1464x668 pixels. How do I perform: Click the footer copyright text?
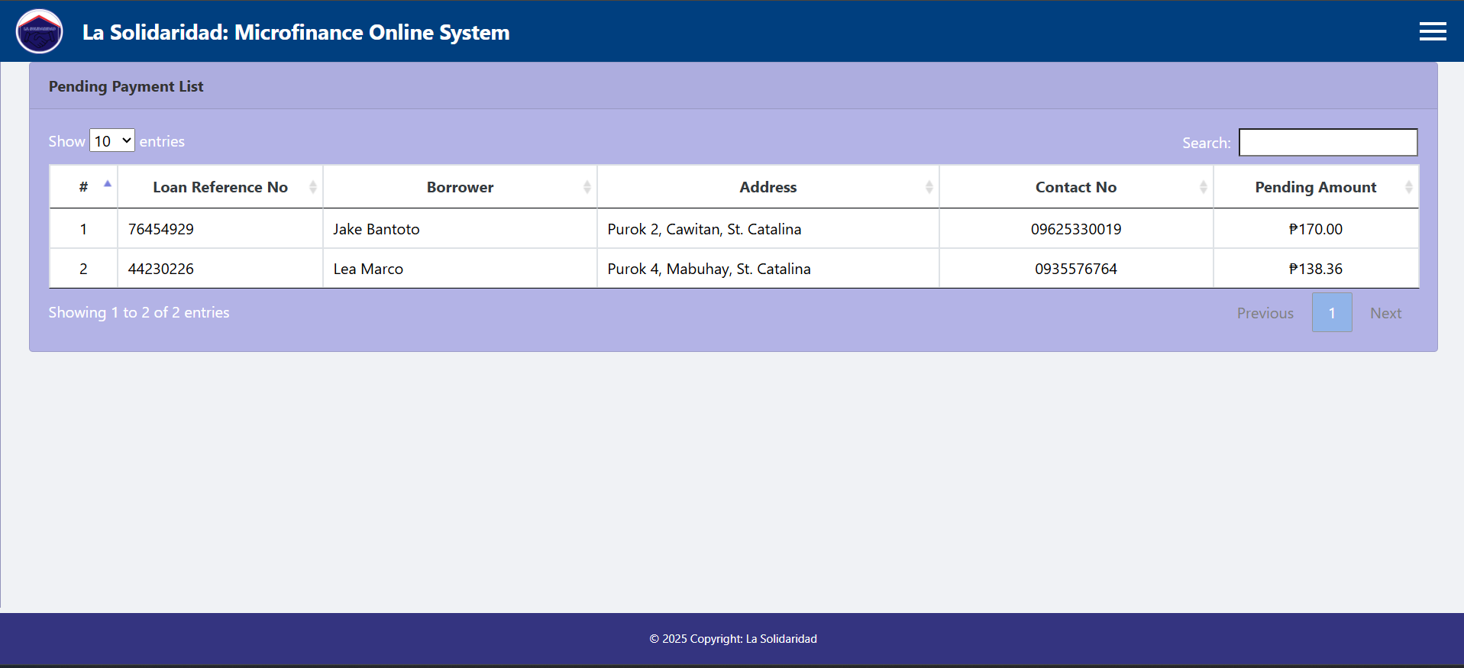click(x=733, y=639)
